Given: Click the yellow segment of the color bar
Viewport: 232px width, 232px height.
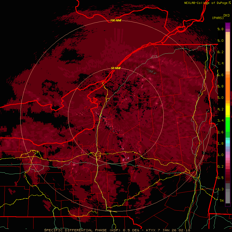Looking at the screenshot, I should (x=228, y=110).
